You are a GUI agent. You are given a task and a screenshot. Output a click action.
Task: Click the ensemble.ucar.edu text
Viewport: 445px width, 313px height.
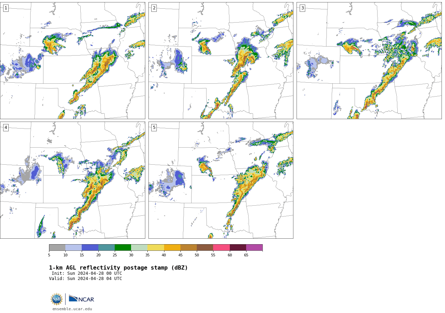(x=72, y=309)
